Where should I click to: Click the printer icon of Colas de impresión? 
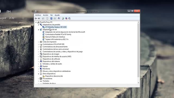(41, 42)
